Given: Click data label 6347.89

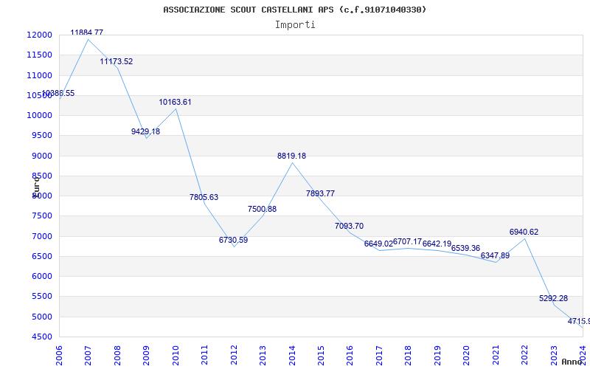Looking at the screenshot, I should [495, 255].
